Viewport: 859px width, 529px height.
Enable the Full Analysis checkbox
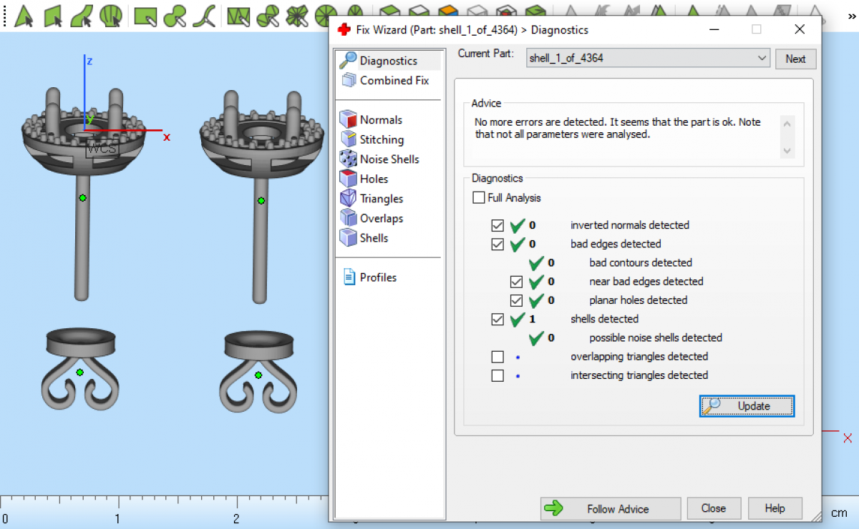479,198
